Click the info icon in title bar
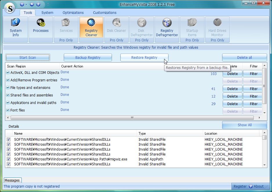 coord(38,4)
